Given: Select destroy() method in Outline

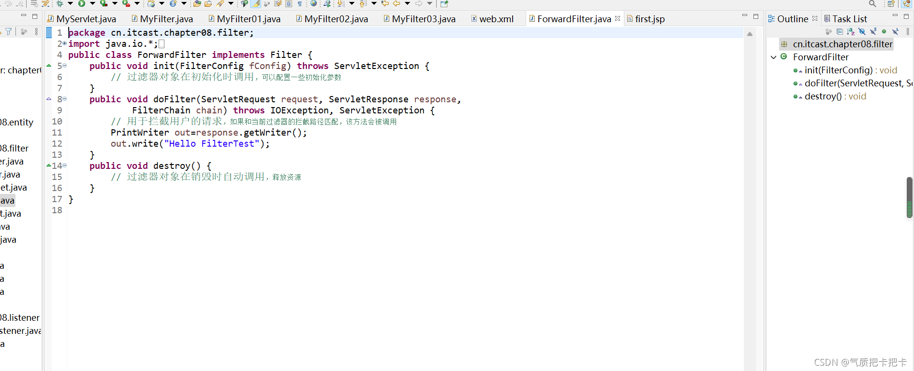Looking at the screenshot, I should point(830,96).
